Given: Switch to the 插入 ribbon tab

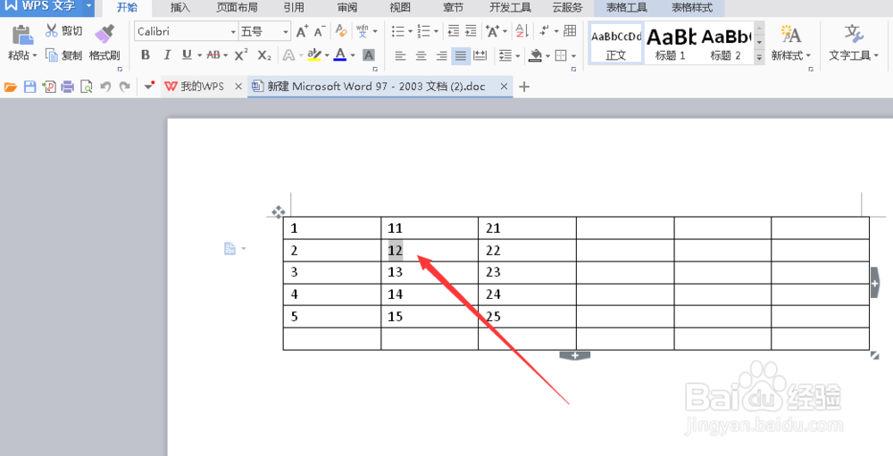Looking at the screenshot, I should 180,7.
